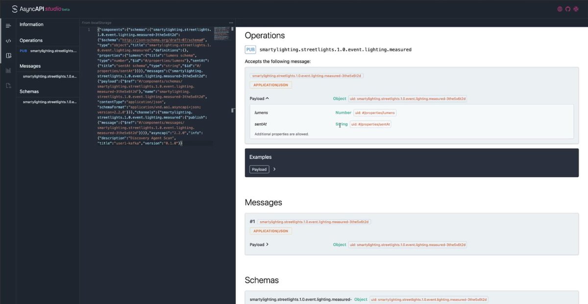Expand the Payload section under Messages #1
This screenshot has height=304, width=588.
tap(259, 244)
